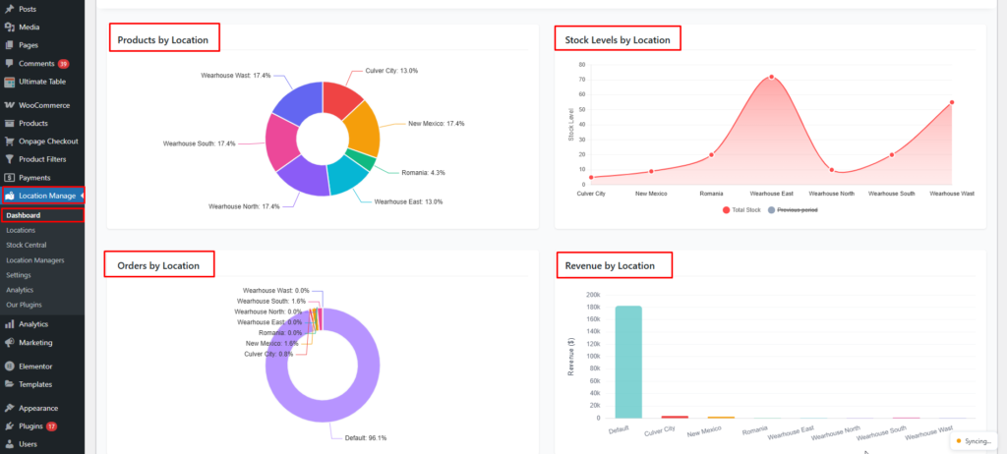The width and height of the screenshot is (1007, 454).
Task: Click Wearhouse East peak point on stock chart
Action: [771, 77]
